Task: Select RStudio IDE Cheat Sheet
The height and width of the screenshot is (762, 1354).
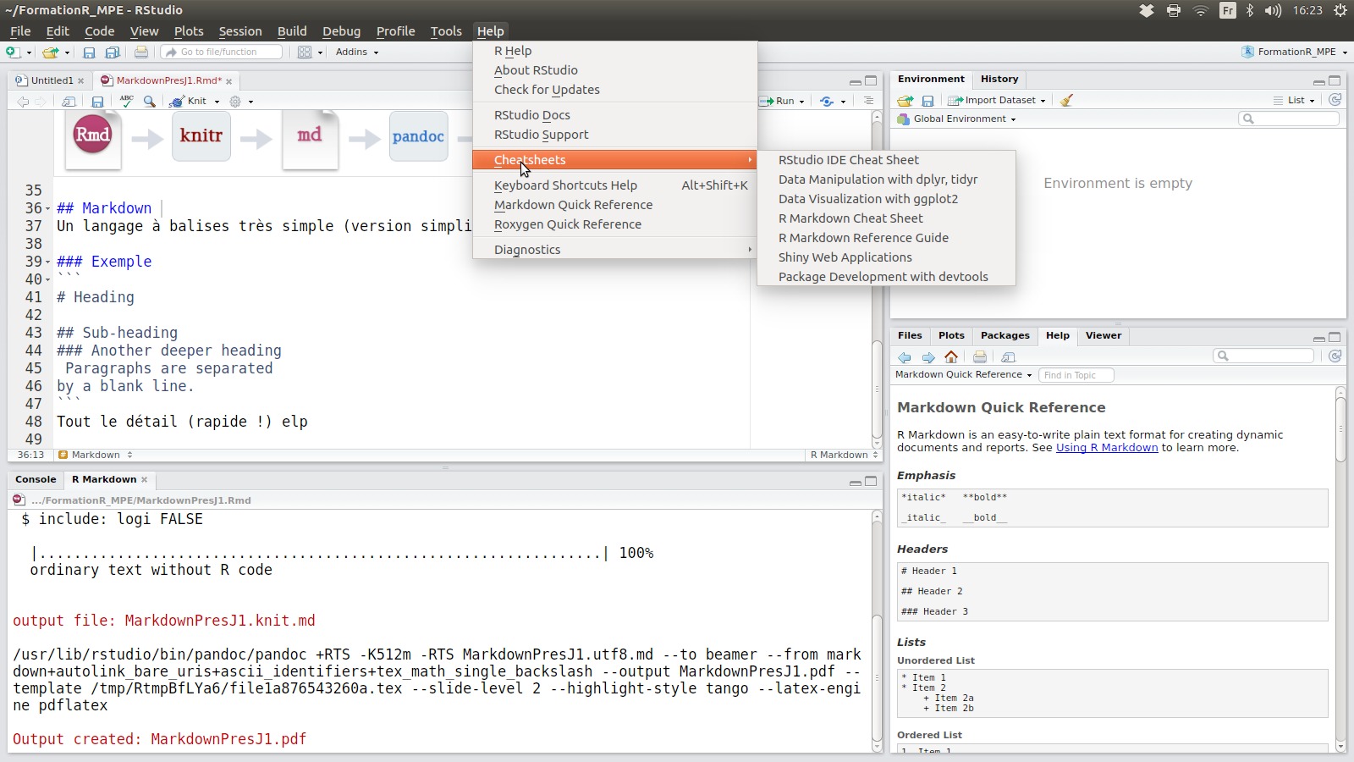Action: pos(886,160)
